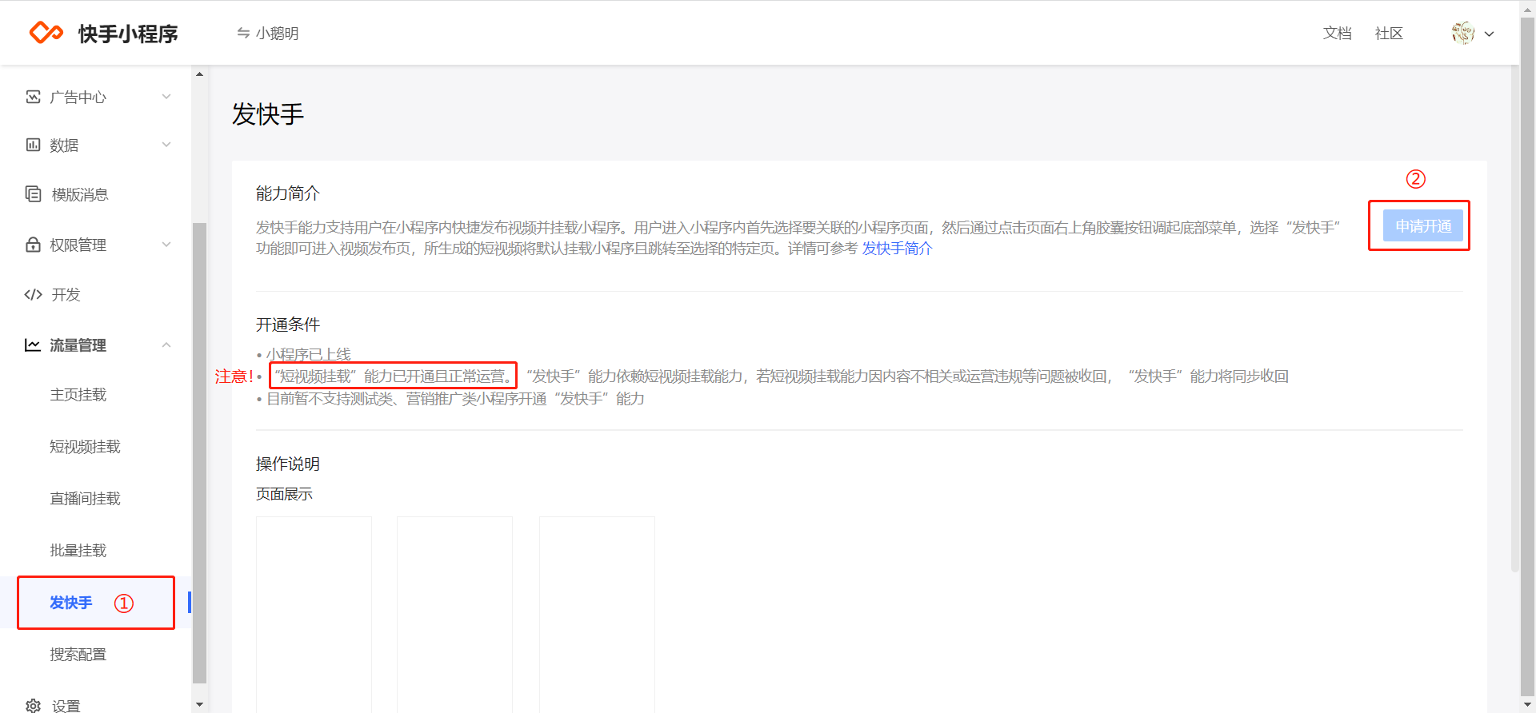Screen dimensions: 1536x713
Task: Click the 权限管理 lock icon
Action: point(33,245)
